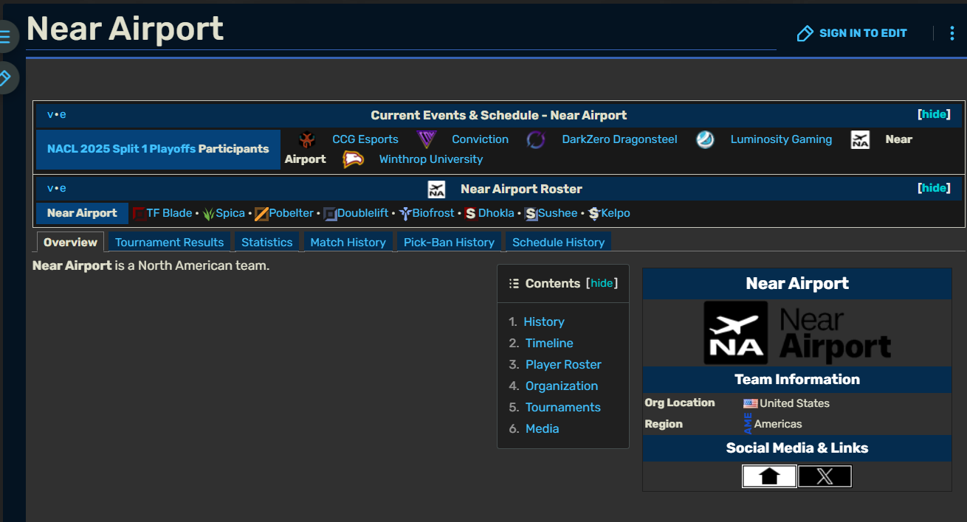
Task: Jump to Timeline section in Contents
Action: pos(549,344)
